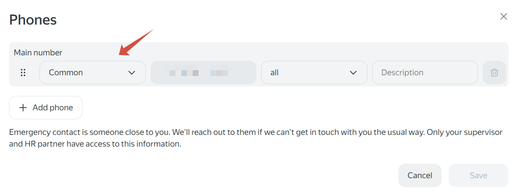
Task: Click the red arrow annotation
Action: (136, 42)
